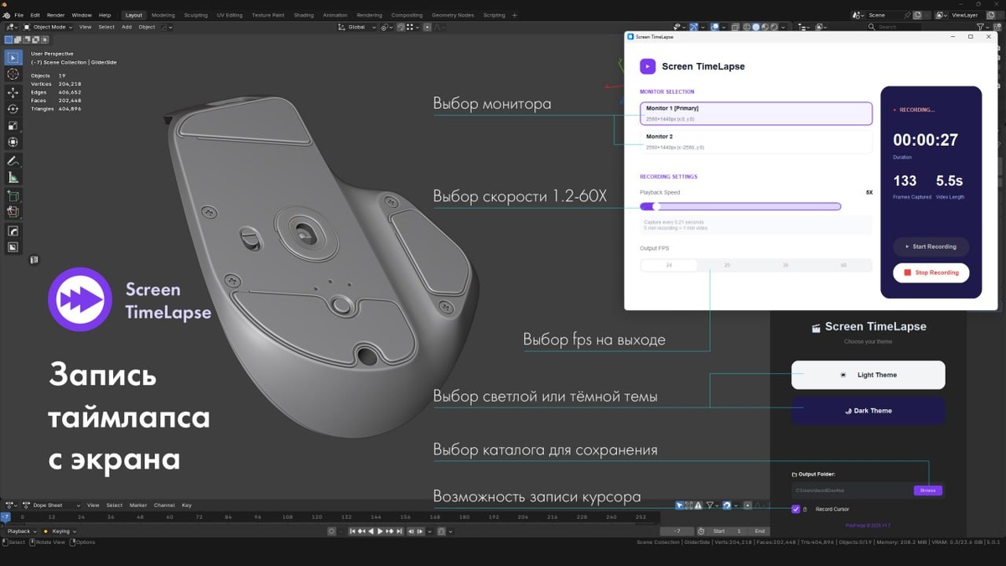Select the Rotate tool in Blender toolbar

(13, 109)
